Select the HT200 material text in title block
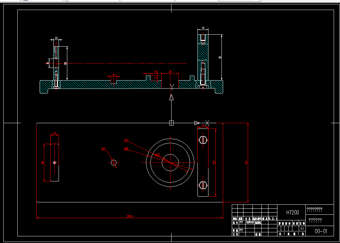Image resolution: width=340 pixels, height=243 pixels. 292,212
